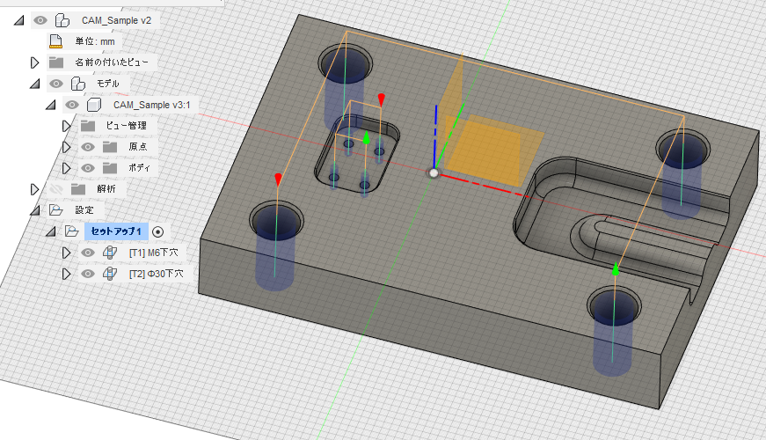Collapse the CAM_Sample v2 root node

click(19, 20)
